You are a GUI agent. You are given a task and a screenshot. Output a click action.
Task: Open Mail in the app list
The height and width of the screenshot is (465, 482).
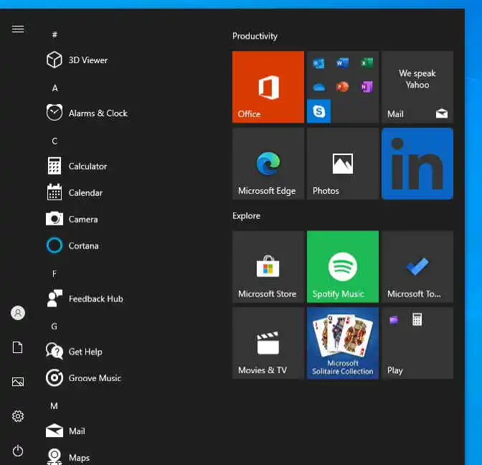65,431
